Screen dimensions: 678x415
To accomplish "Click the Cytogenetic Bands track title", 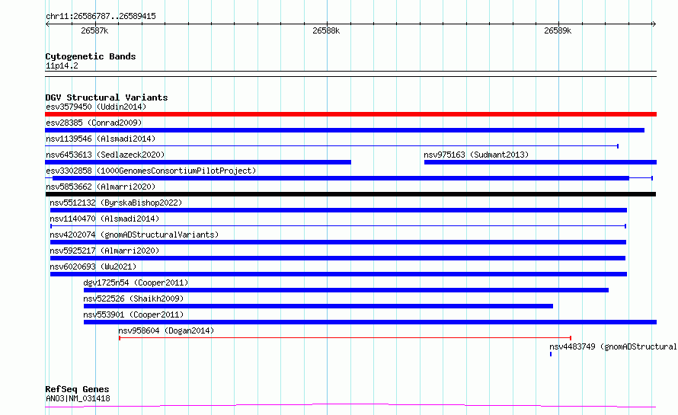I will point(91,56).
